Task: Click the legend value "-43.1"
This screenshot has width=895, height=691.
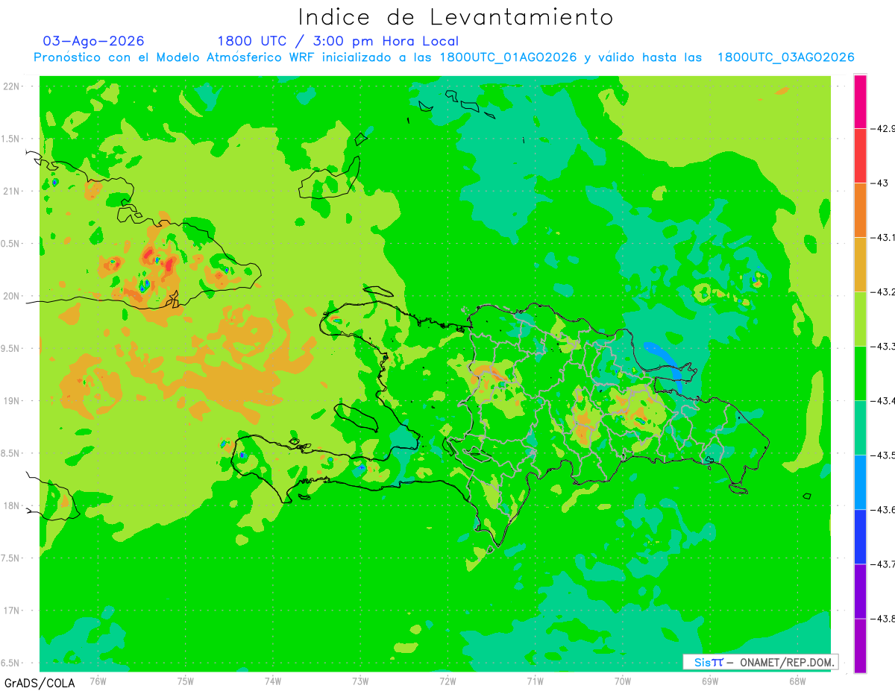Action: (883, 238)
